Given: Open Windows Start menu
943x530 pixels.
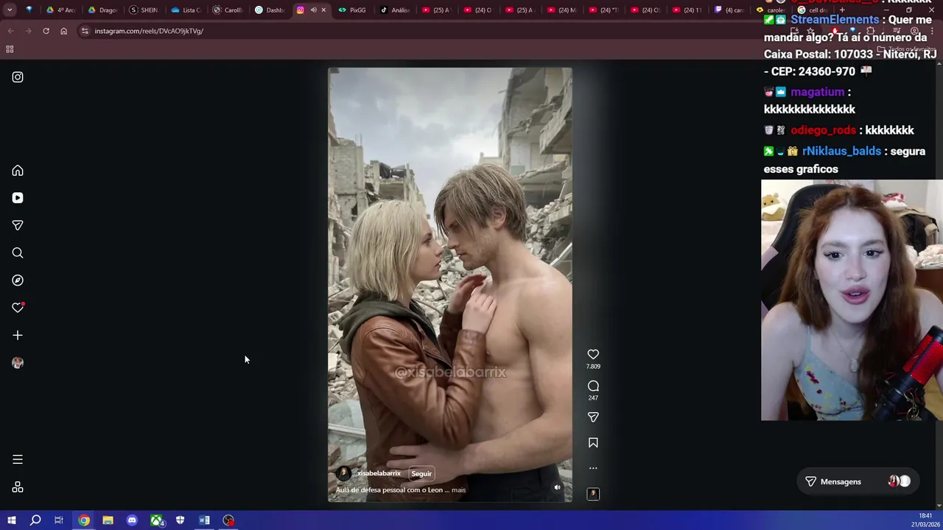Looking at the screenshot, I should 11,520.
